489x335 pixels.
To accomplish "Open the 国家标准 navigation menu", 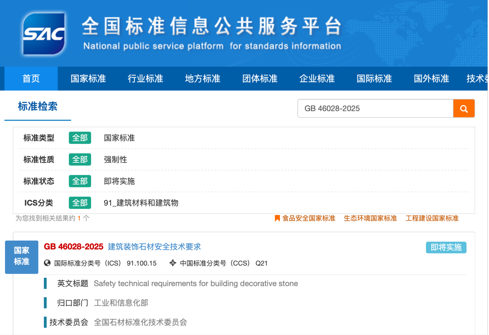I will coord(88,79).
